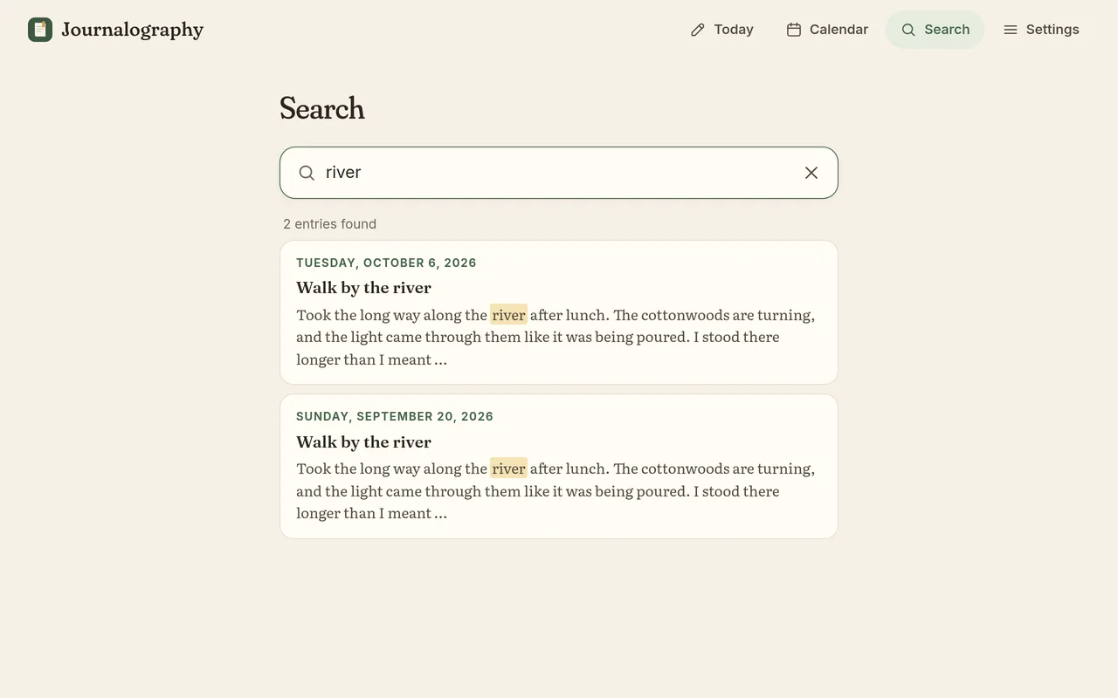Open September 20 "Walk by the river" title
The image size is (1118, 698).
click(363, 441)
